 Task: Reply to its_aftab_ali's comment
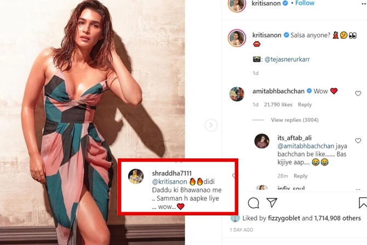(x=301, y=176)
